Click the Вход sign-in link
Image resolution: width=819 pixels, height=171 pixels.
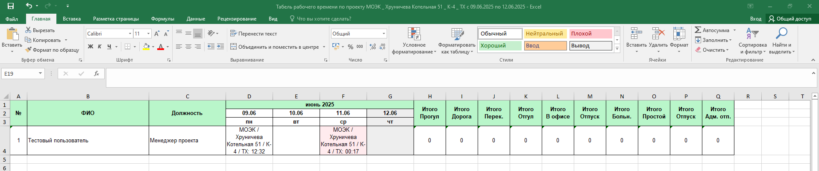755,19
